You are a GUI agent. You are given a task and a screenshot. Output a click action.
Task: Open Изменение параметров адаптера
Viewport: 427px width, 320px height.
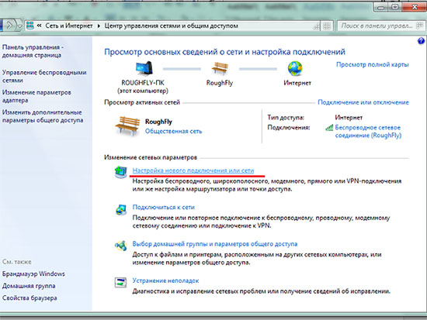coord(36,96)
